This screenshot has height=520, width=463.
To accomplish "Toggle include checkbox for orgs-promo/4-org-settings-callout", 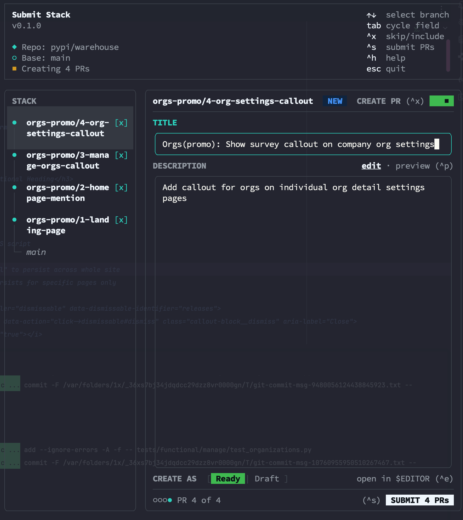I will [x=121, y=123].
